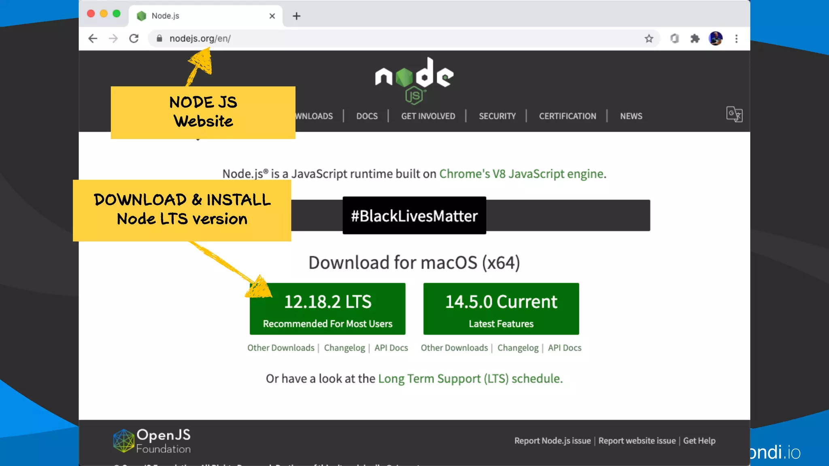This screenshot has height=466, width=829.
Task: Open the Chrome's V8 JavaScript engine link
Action: coord(522,174)
